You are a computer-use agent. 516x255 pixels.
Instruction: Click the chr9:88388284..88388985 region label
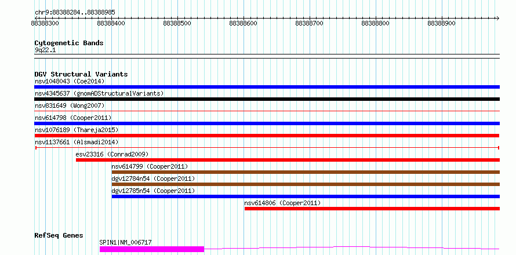tap(75, 13)
